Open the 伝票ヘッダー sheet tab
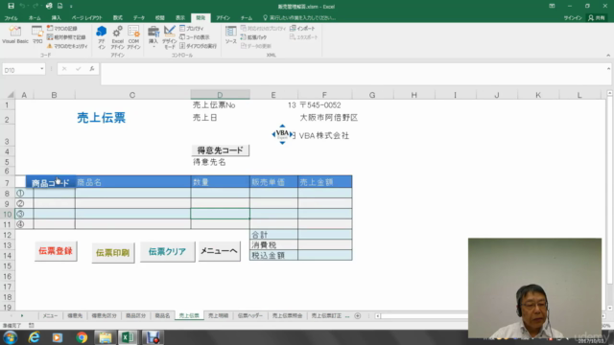The image size is (614, 345). click(250, 315)
